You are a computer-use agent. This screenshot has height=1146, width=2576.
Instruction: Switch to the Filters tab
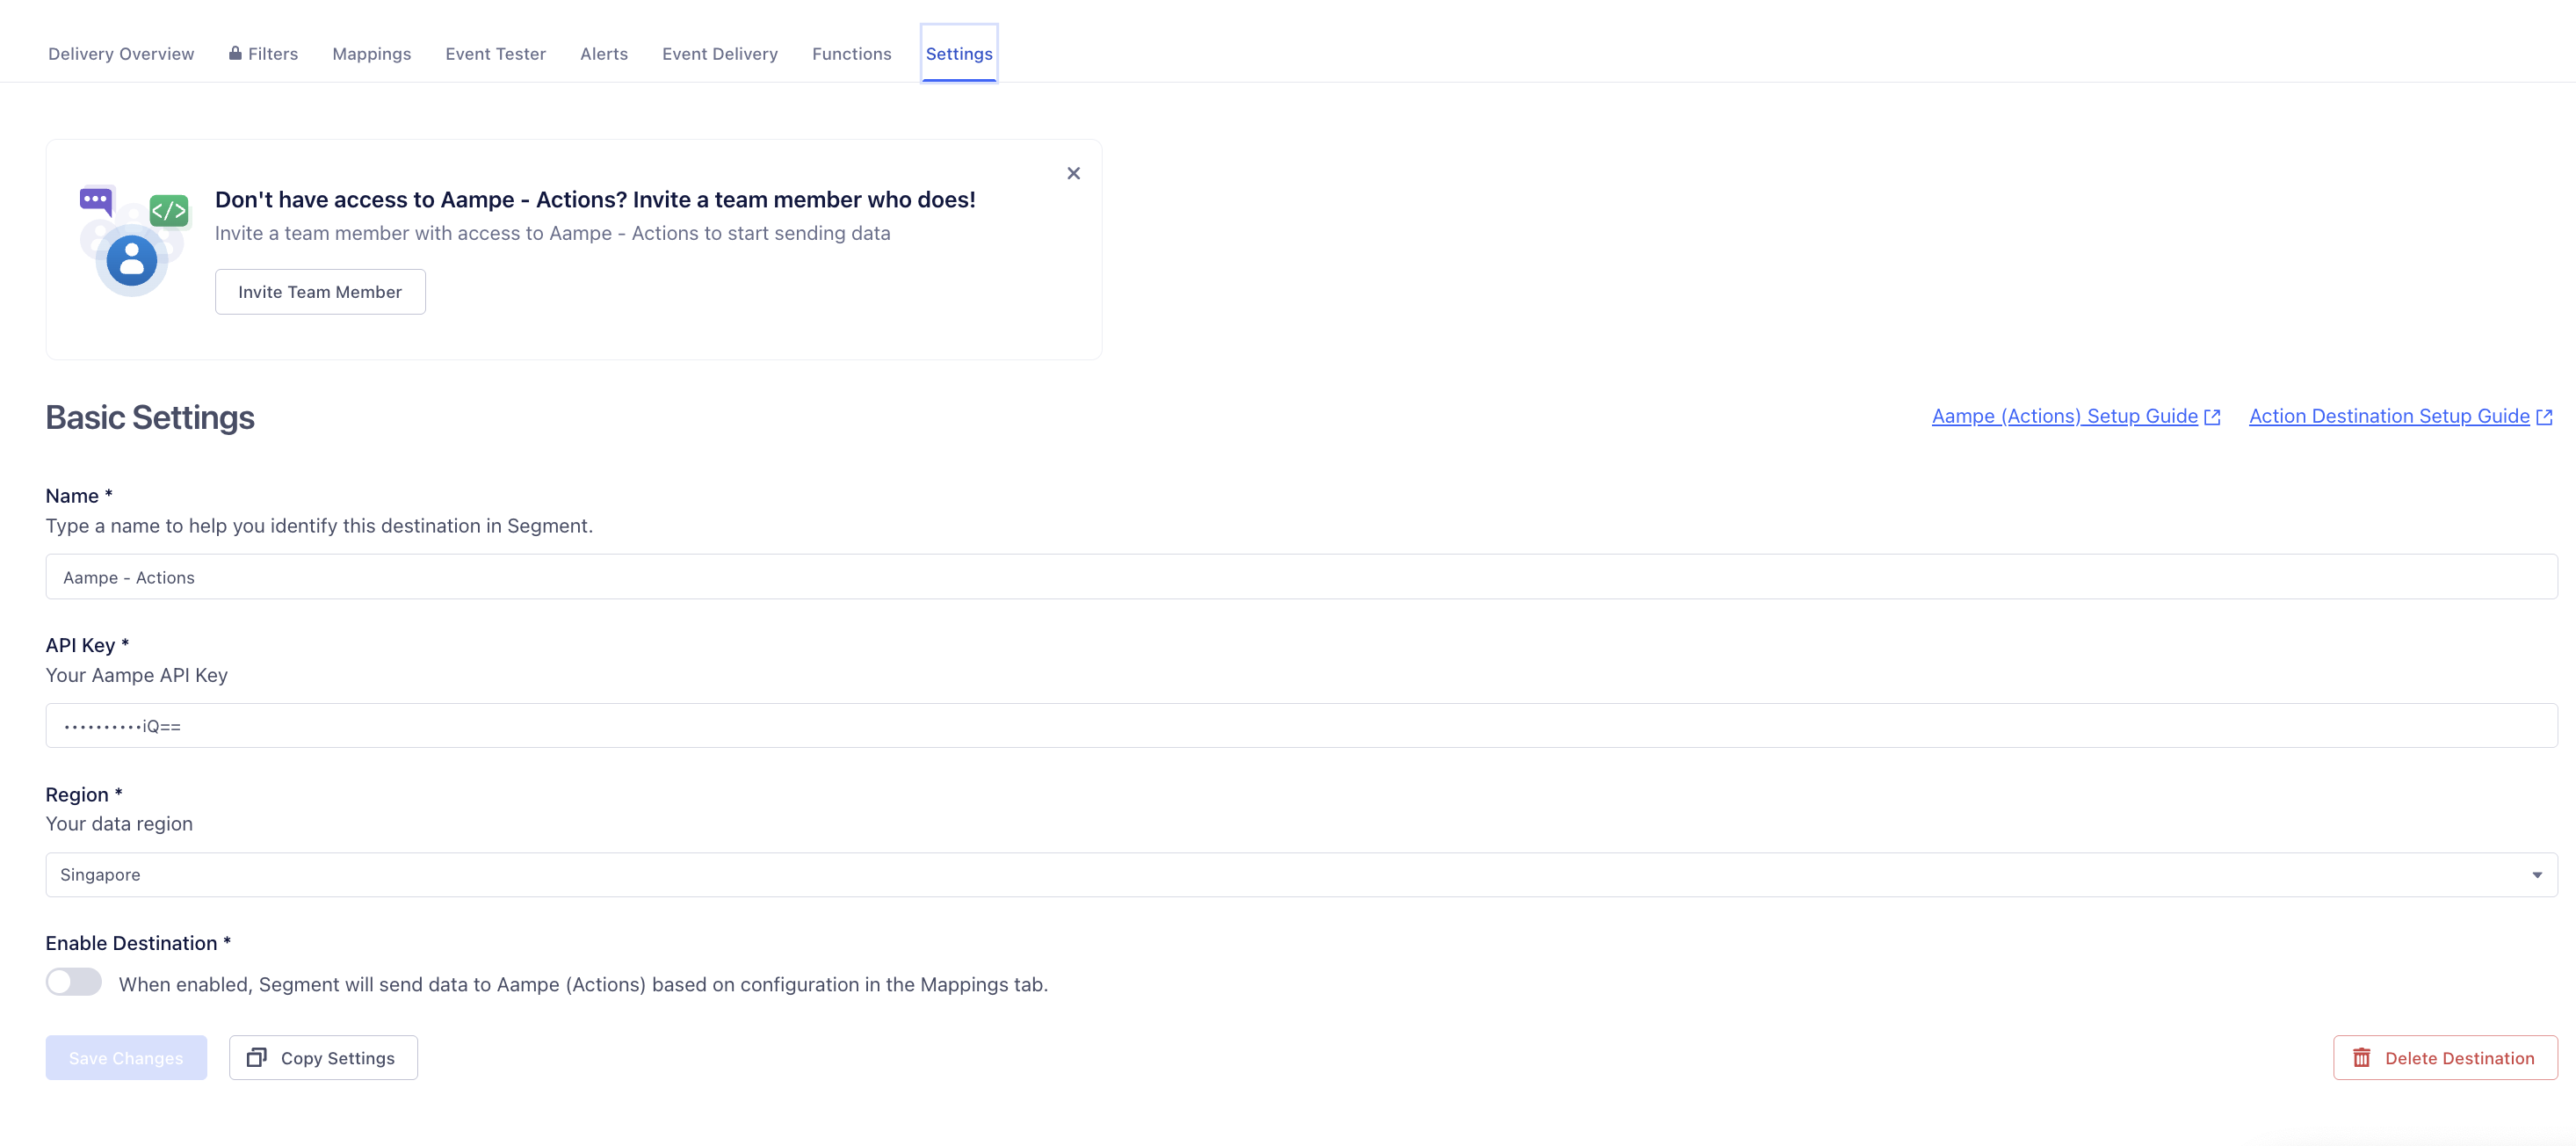tap(263, 54)
